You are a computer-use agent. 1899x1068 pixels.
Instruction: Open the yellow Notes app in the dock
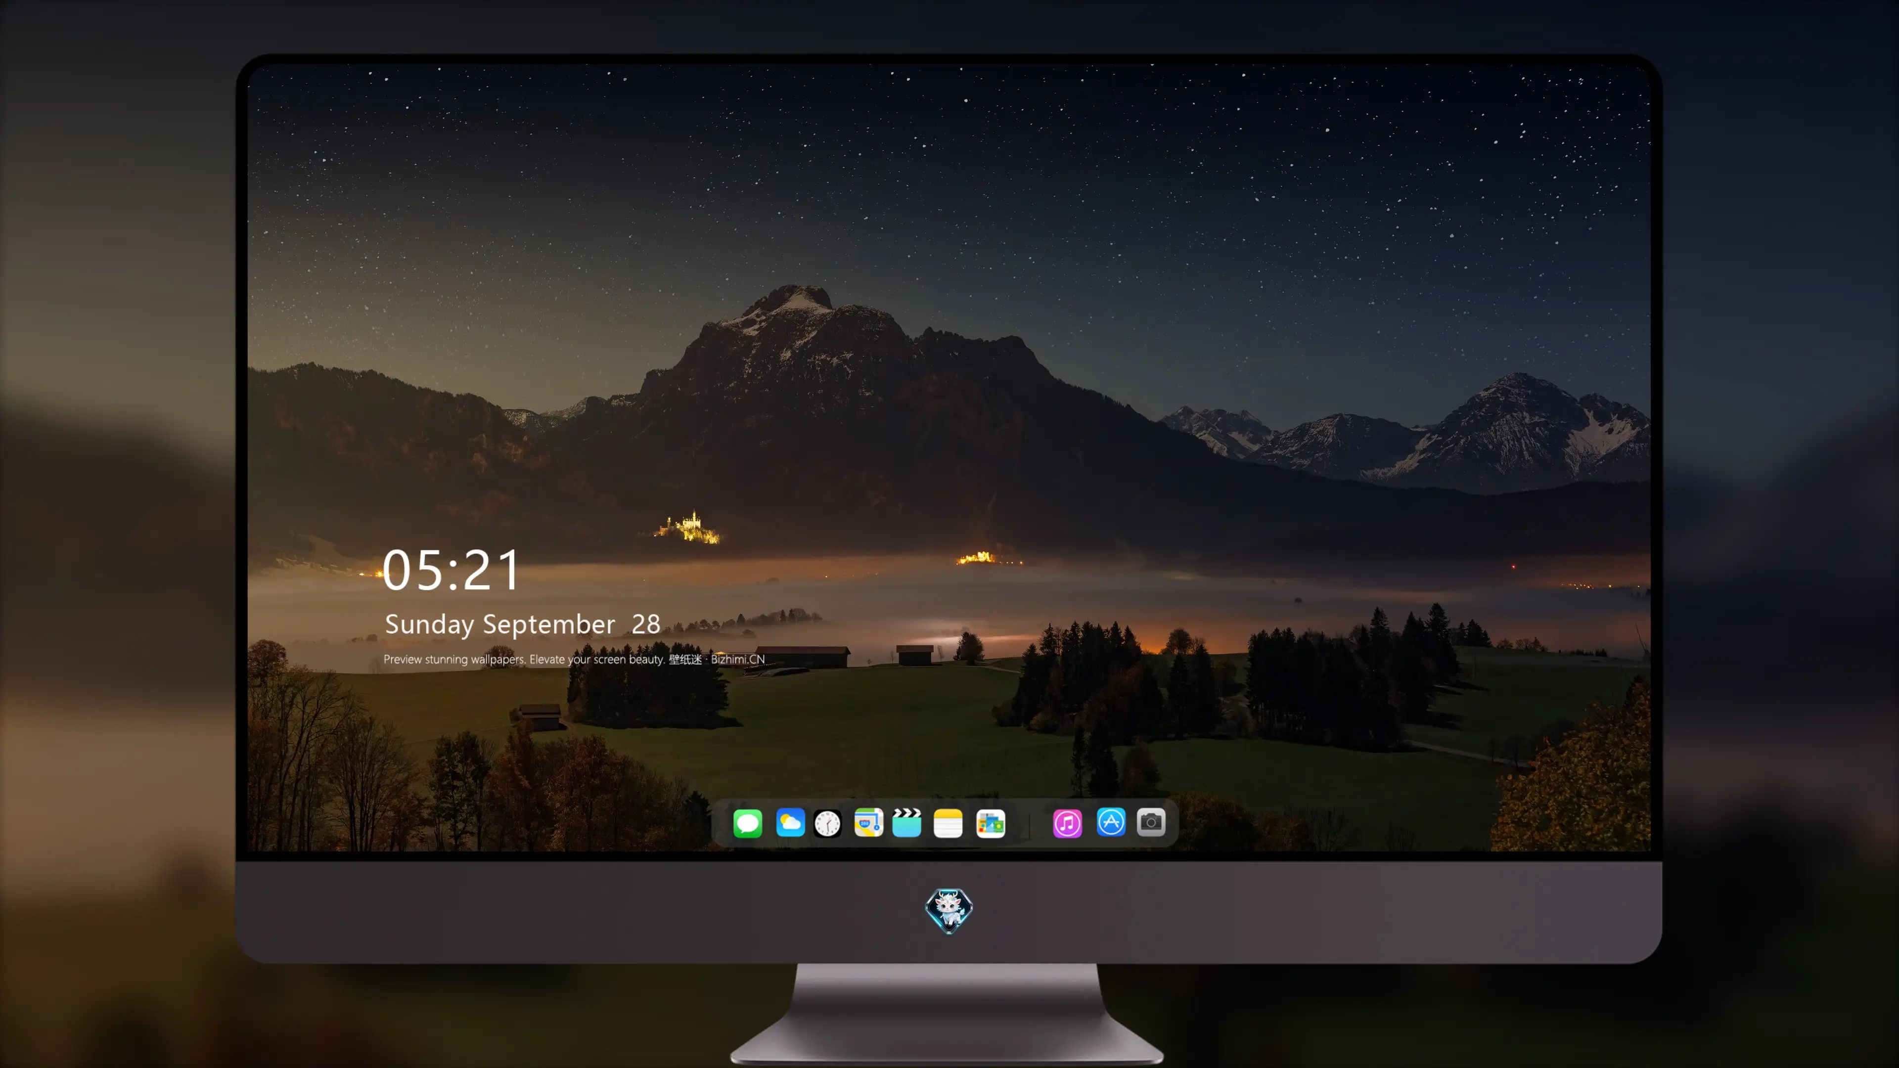tap(948, 823)
